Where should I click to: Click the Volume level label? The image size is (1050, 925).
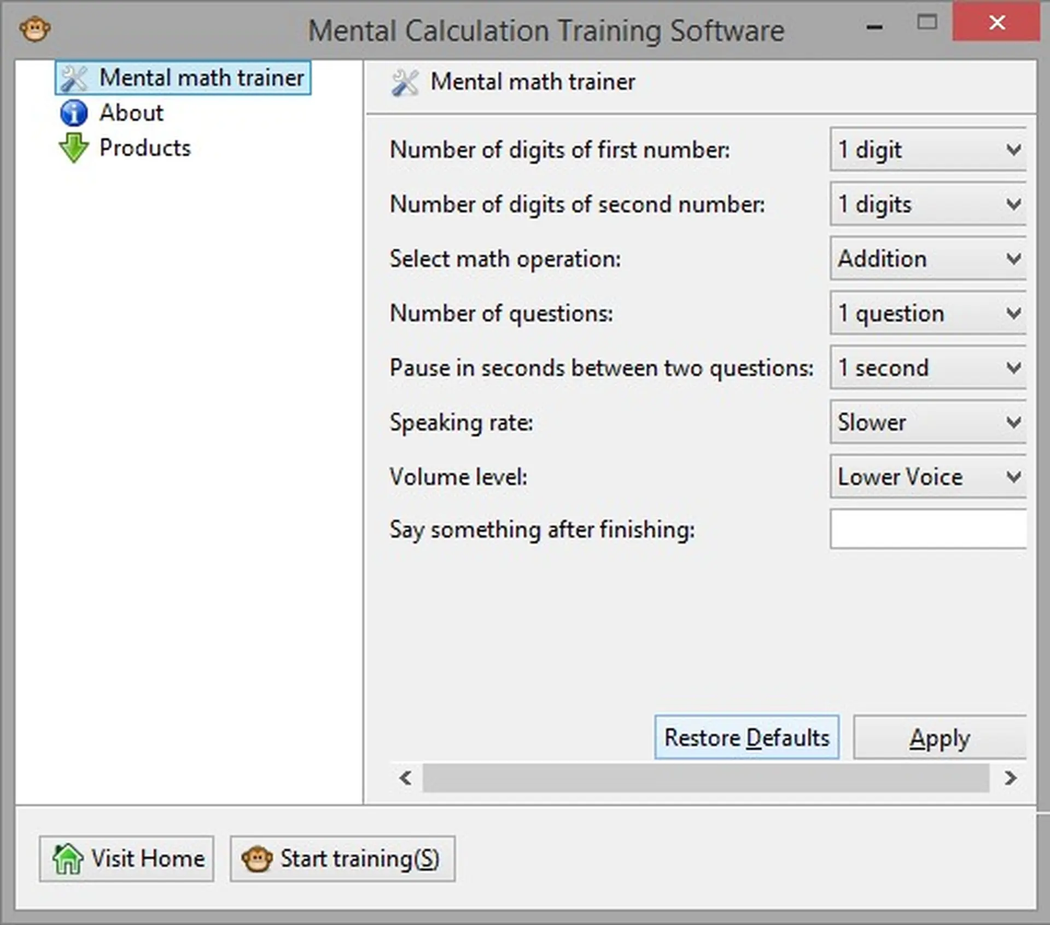pos(458,477)
